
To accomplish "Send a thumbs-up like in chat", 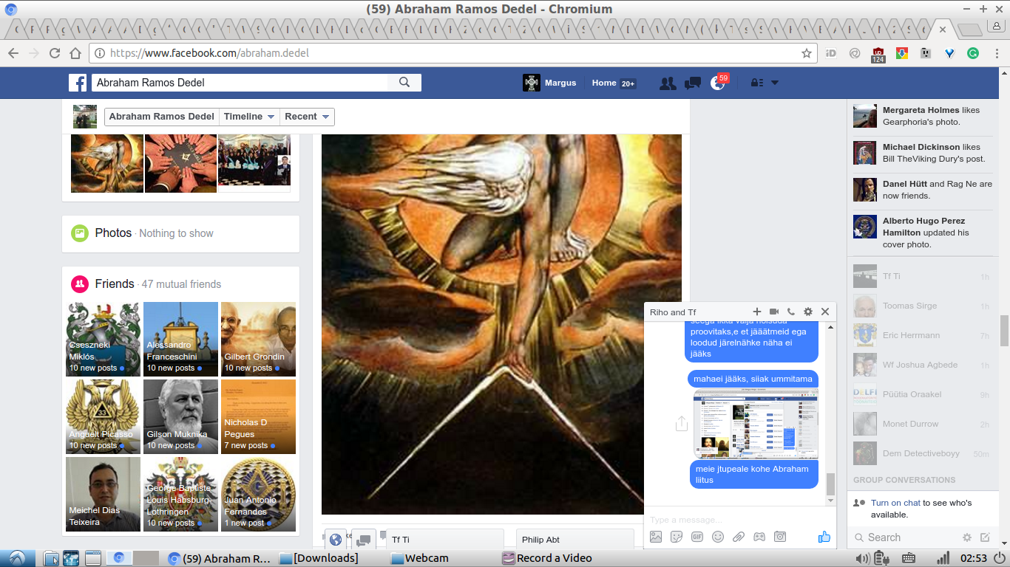I will coord(824,537).
